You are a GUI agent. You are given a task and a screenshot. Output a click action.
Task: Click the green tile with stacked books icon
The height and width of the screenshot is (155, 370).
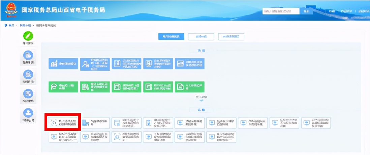95,87
